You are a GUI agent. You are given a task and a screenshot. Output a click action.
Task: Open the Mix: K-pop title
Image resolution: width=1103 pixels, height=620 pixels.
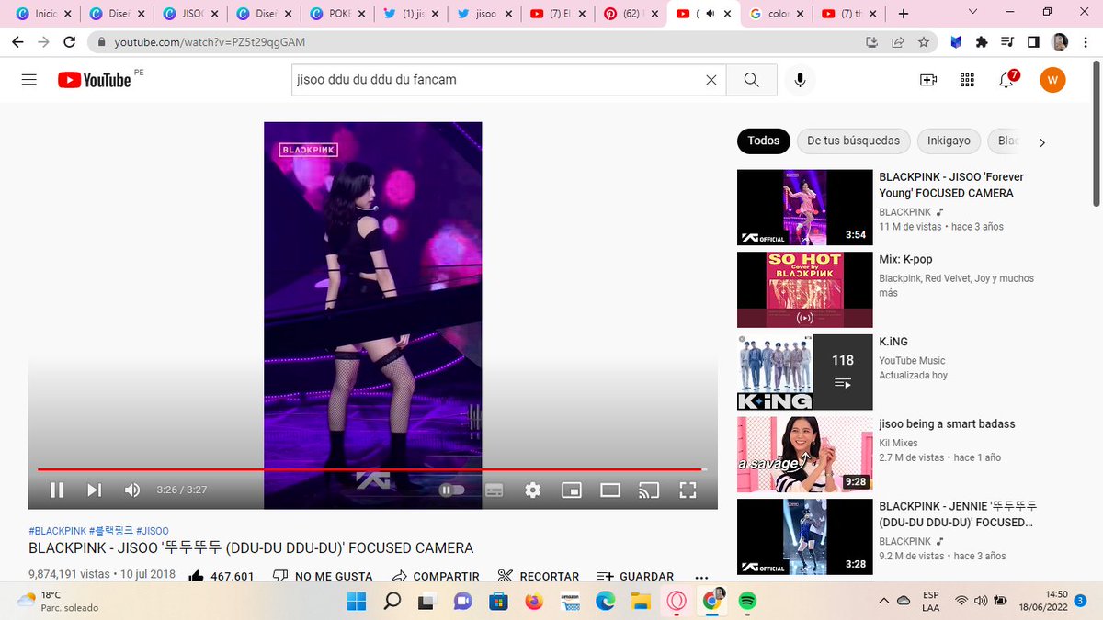[x=905, y=260]
